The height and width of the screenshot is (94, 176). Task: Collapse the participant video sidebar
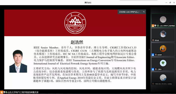(149, 49)
